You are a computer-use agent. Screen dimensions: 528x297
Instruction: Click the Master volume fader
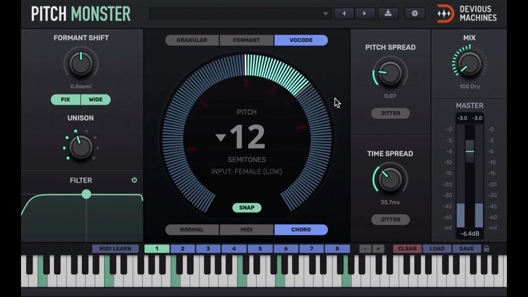pyautogui.click(x=469, y=152)
